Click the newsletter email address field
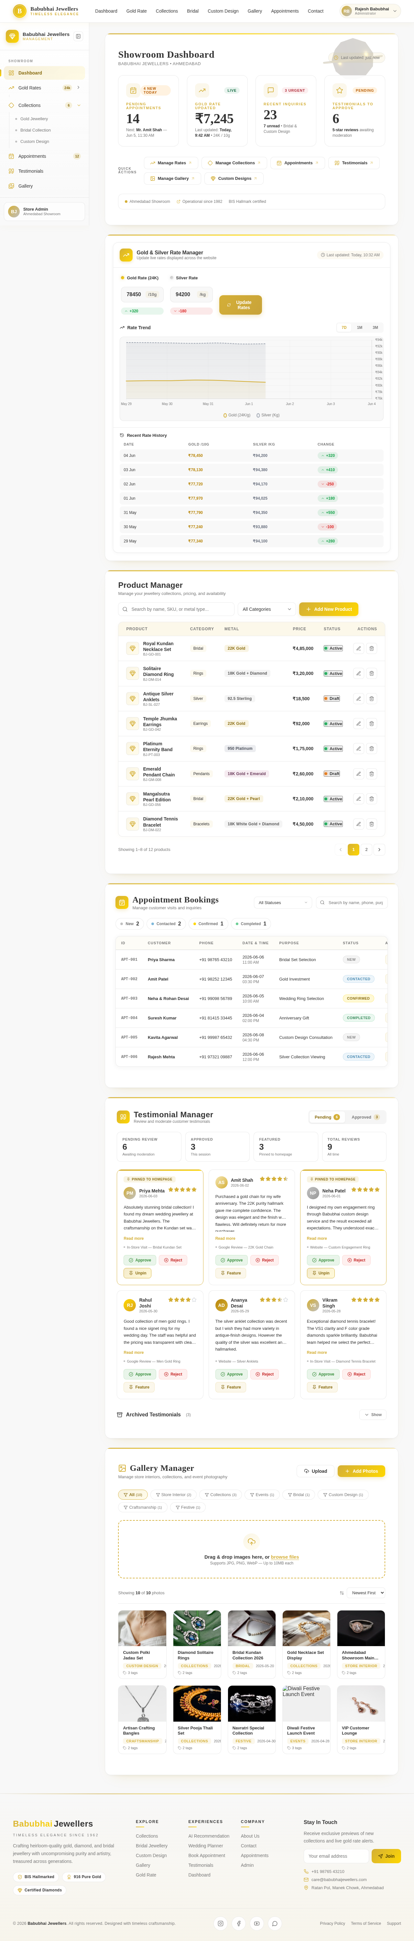Screen dimensions: 414x1941 [x=336, y=1856]
